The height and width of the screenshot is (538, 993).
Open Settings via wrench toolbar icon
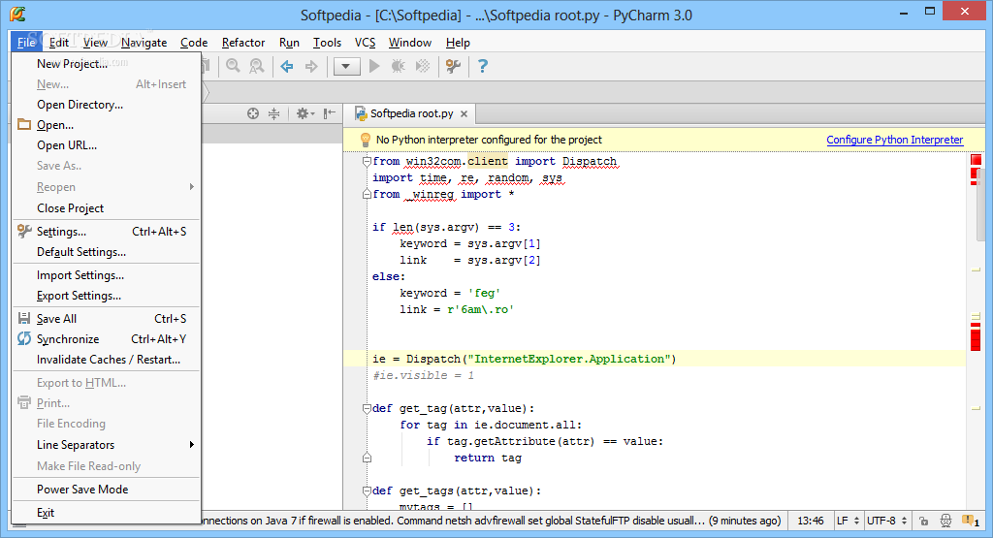pos(453,66)
